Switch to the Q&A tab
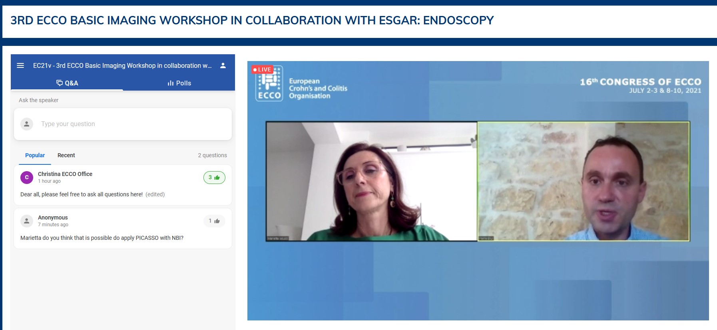Screen dimensions: 717x330 [x=67, y=83]
